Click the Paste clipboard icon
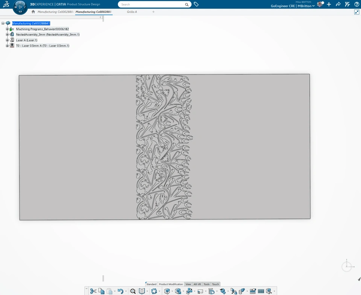The image size is (361, 295). pyautogui.click(x=109, y=291)
